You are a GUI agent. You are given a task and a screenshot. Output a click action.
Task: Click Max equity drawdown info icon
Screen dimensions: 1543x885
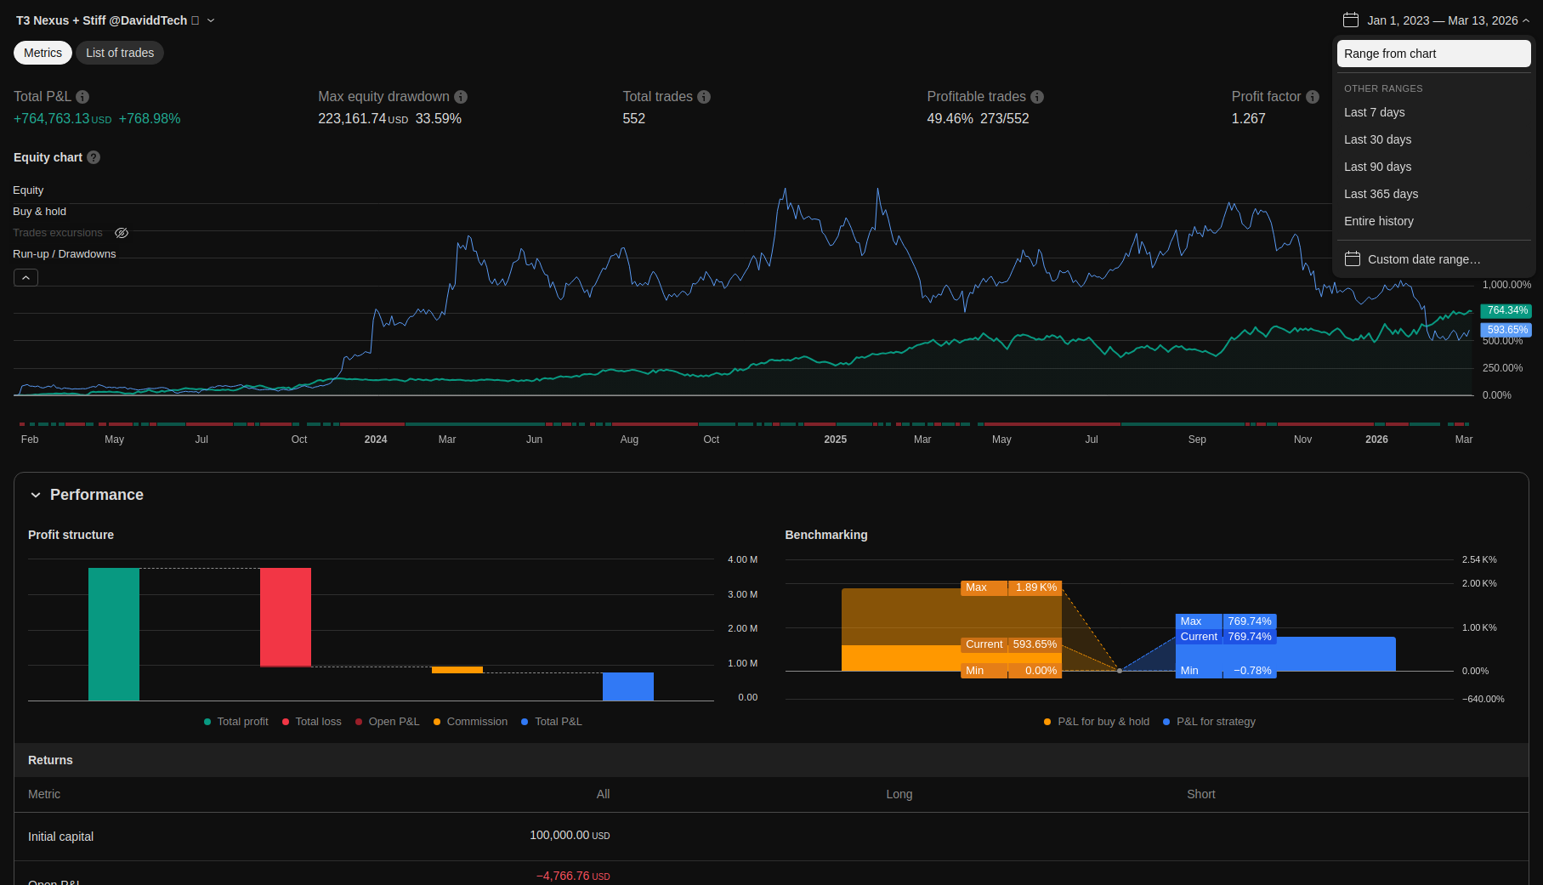click(461, 97)
